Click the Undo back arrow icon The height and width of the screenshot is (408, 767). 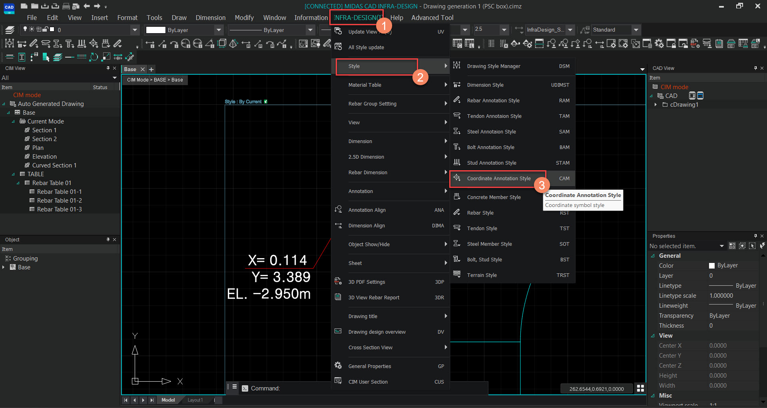(87, 6)
